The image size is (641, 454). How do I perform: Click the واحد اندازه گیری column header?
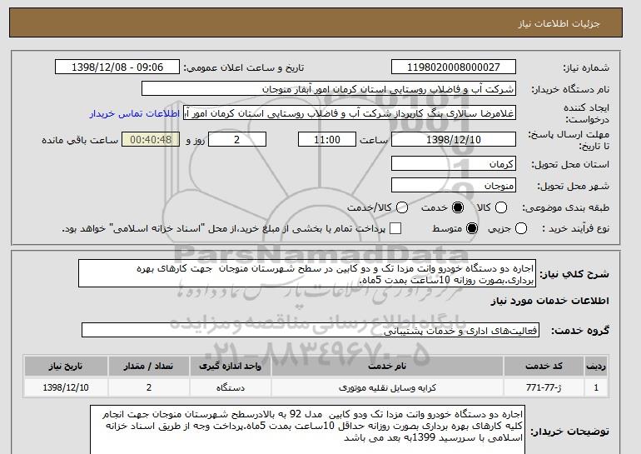230,366
